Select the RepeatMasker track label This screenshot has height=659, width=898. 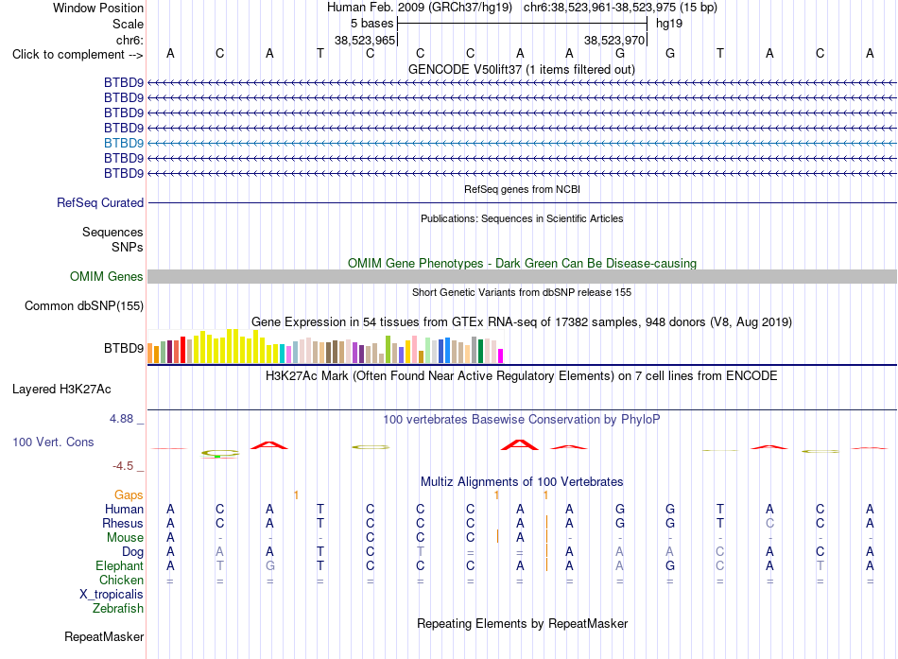tap(104, 636)
